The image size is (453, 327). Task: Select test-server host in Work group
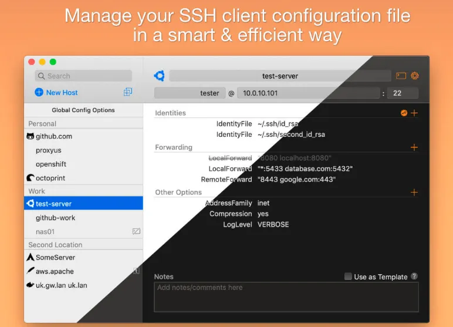83,204
